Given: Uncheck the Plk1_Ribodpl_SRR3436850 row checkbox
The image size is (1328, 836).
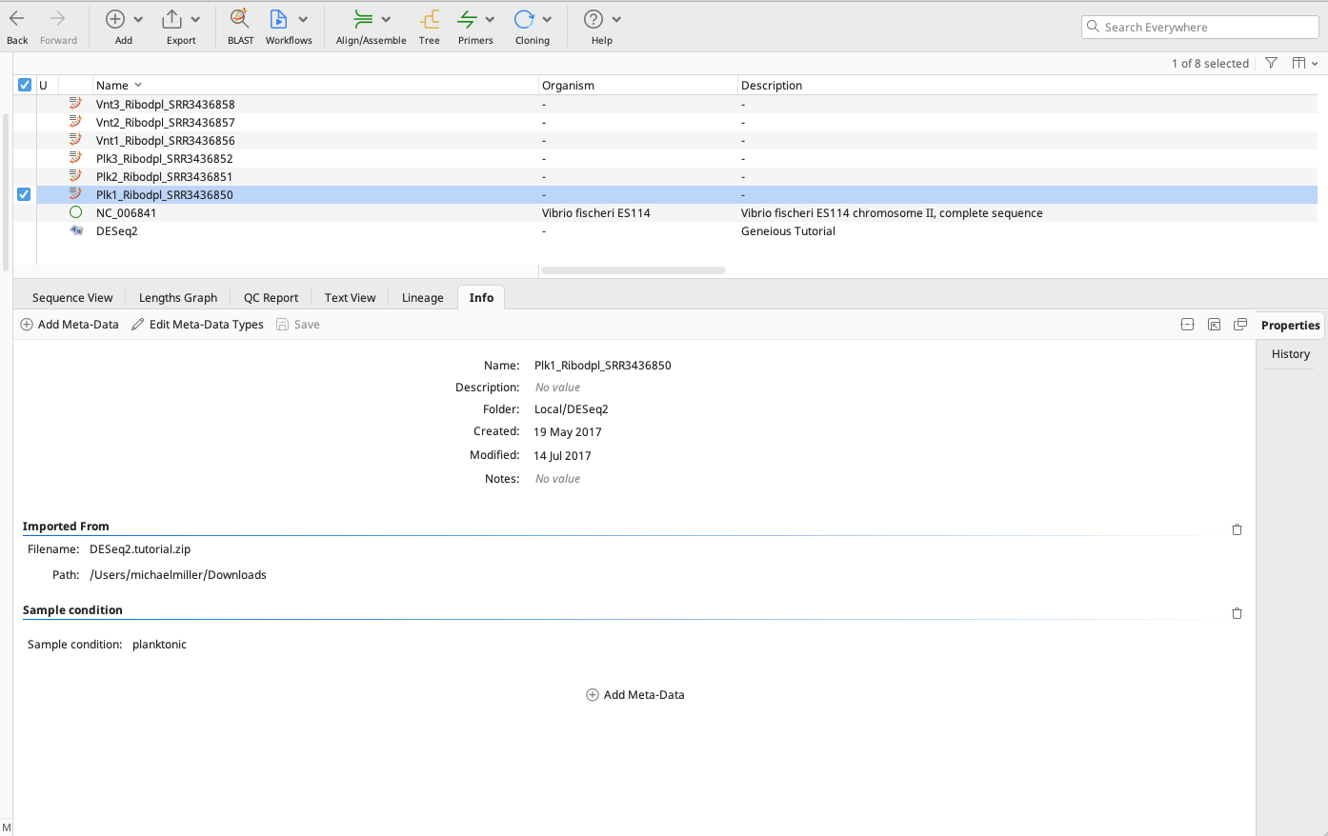Looking at the screenshot, I should click(24, 194).
